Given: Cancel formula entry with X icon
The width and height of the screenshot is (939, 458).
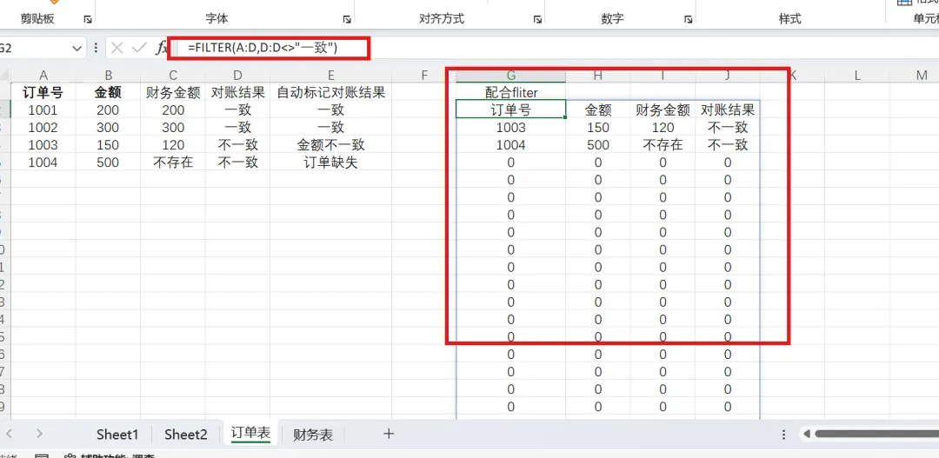Looking at the screenshot, I should coord(117,49).
